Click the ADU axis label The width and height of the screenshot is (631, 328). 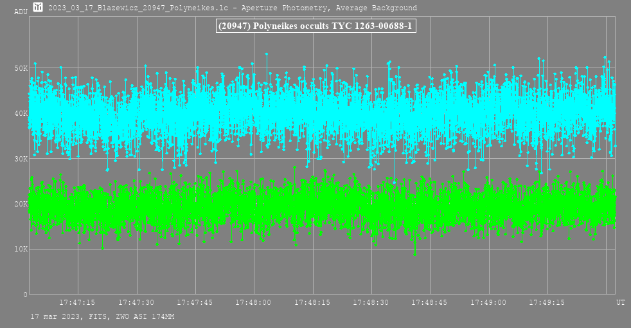(21, 12)
